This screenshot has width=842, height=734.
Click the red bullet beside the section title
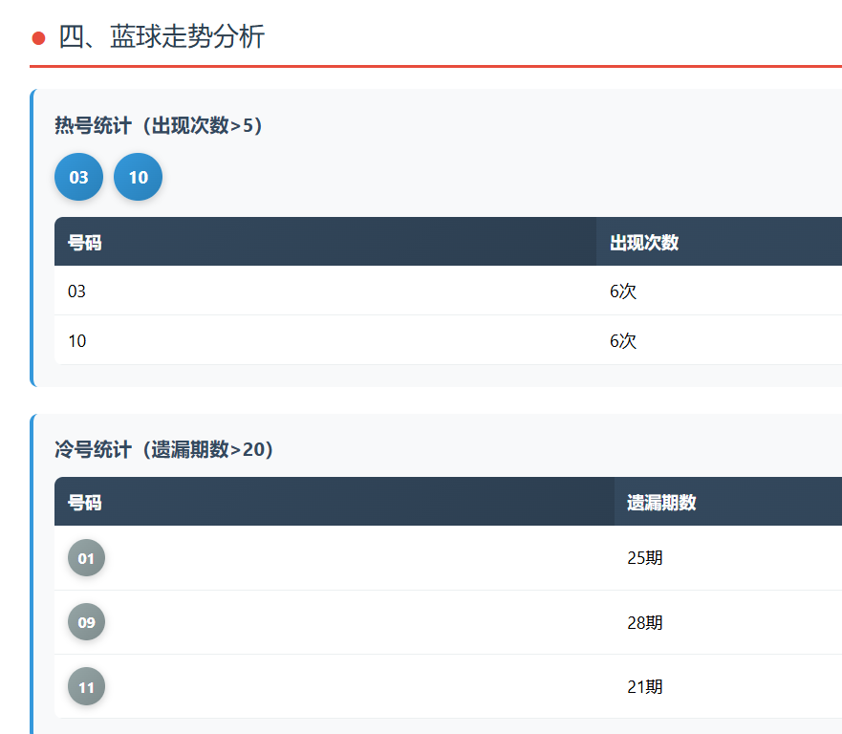tap(39, 38)
